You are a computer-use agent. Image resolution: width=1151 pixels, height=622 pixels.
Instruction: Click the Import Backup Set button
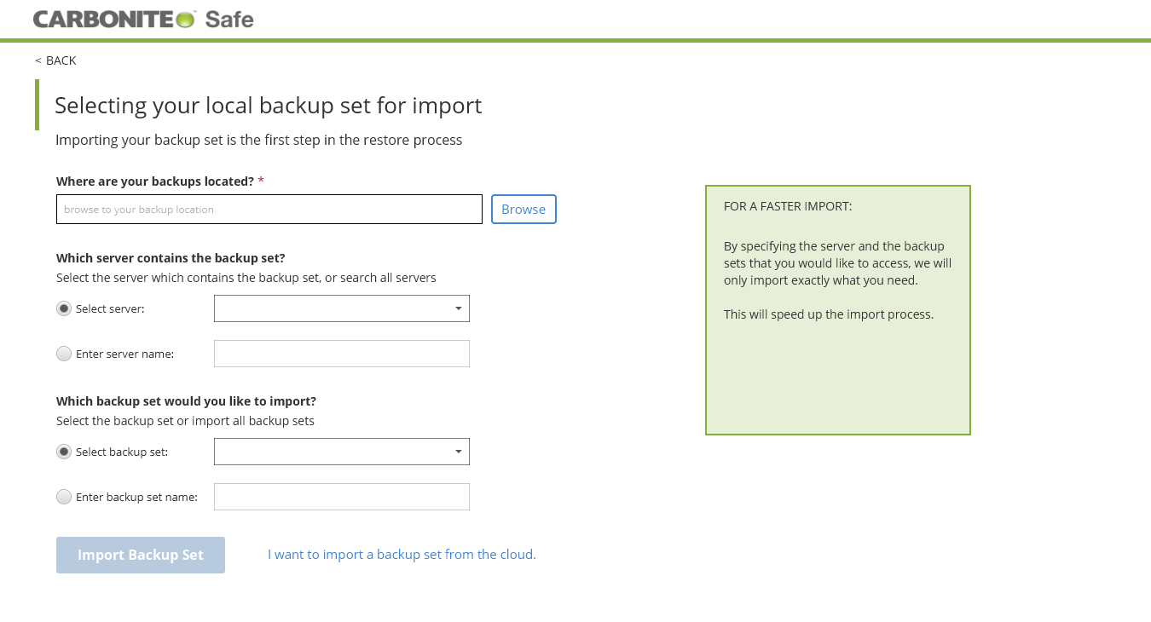click(x=141, y=555)
